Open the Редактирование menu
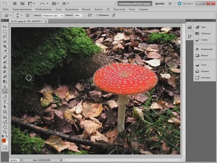 [22, 9]
